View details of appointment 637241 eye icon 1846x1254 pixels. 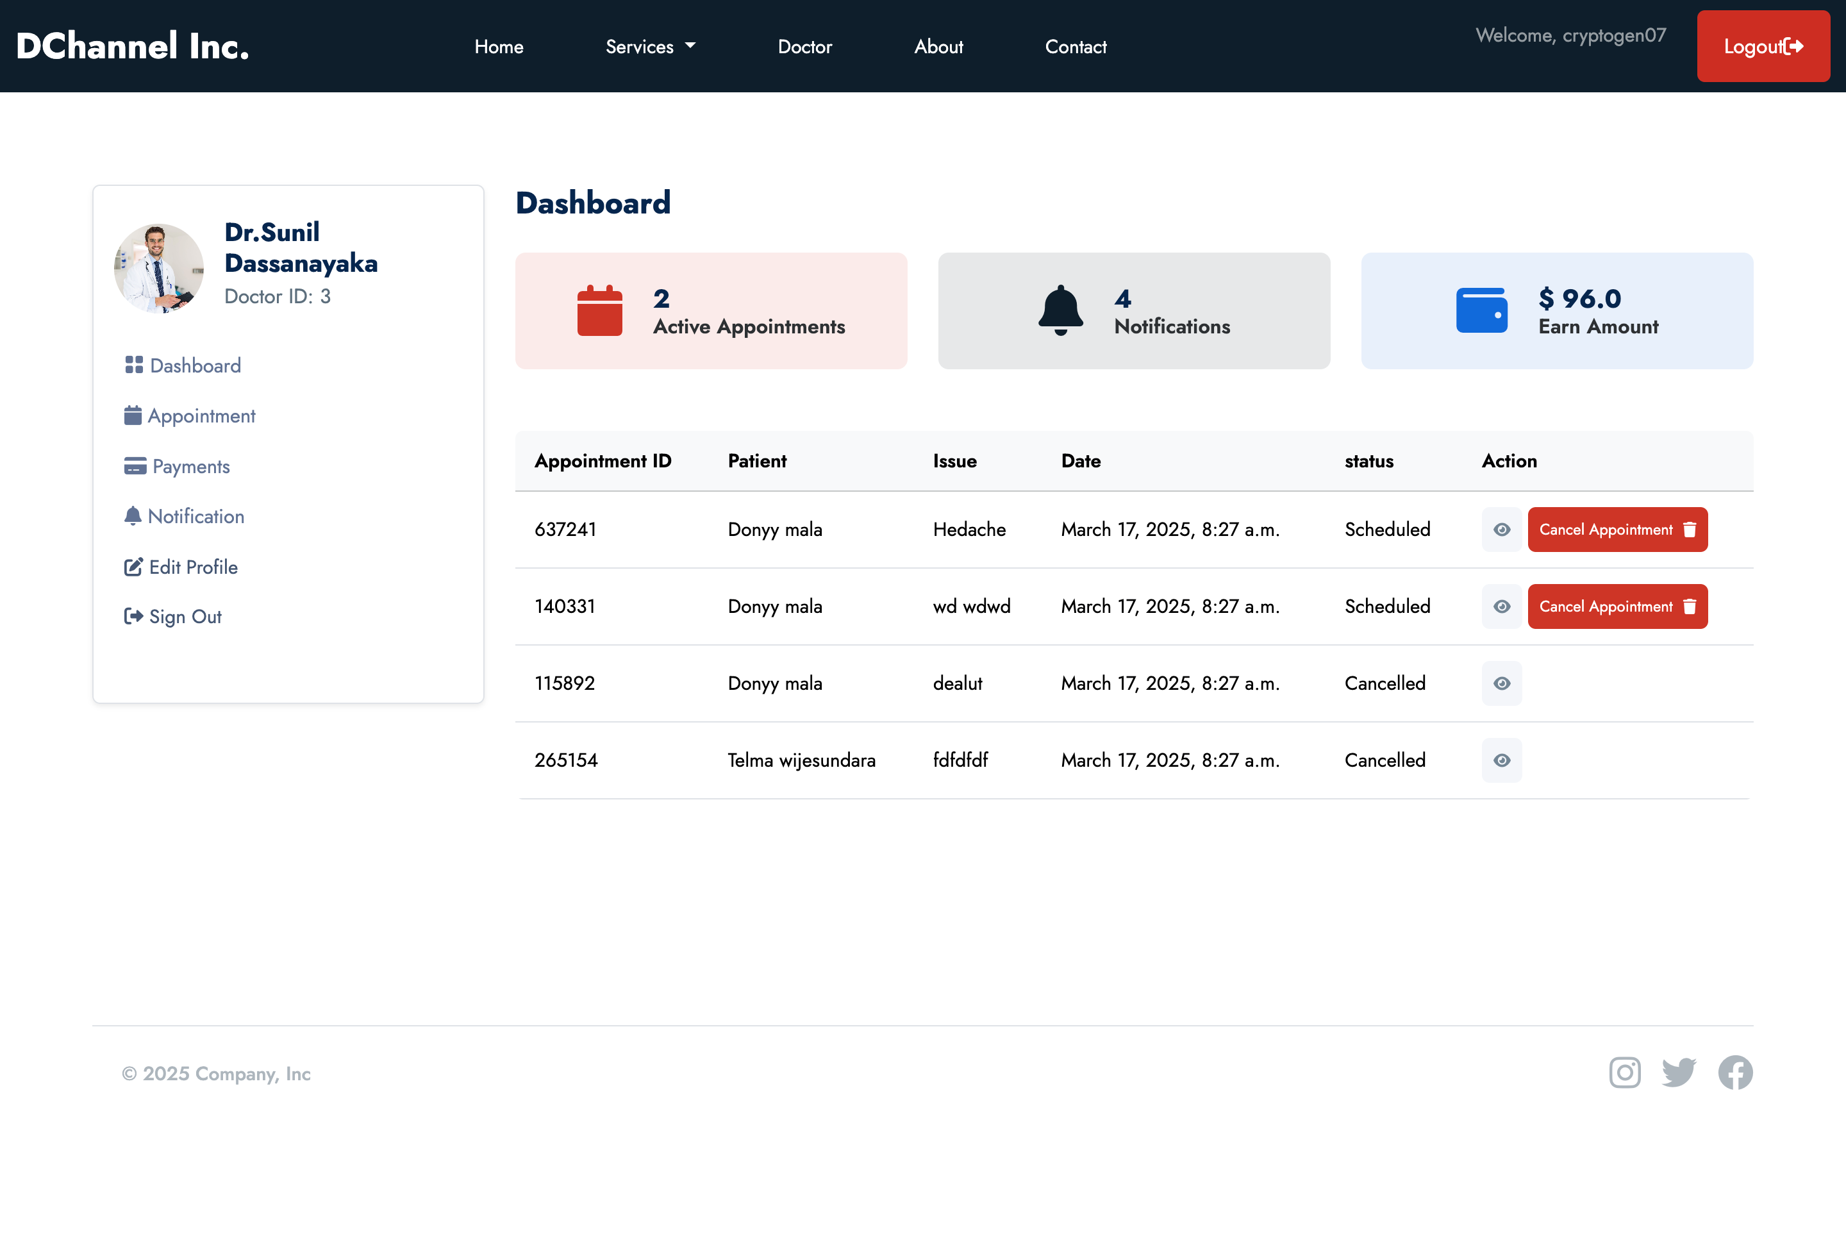[1501, 530]
